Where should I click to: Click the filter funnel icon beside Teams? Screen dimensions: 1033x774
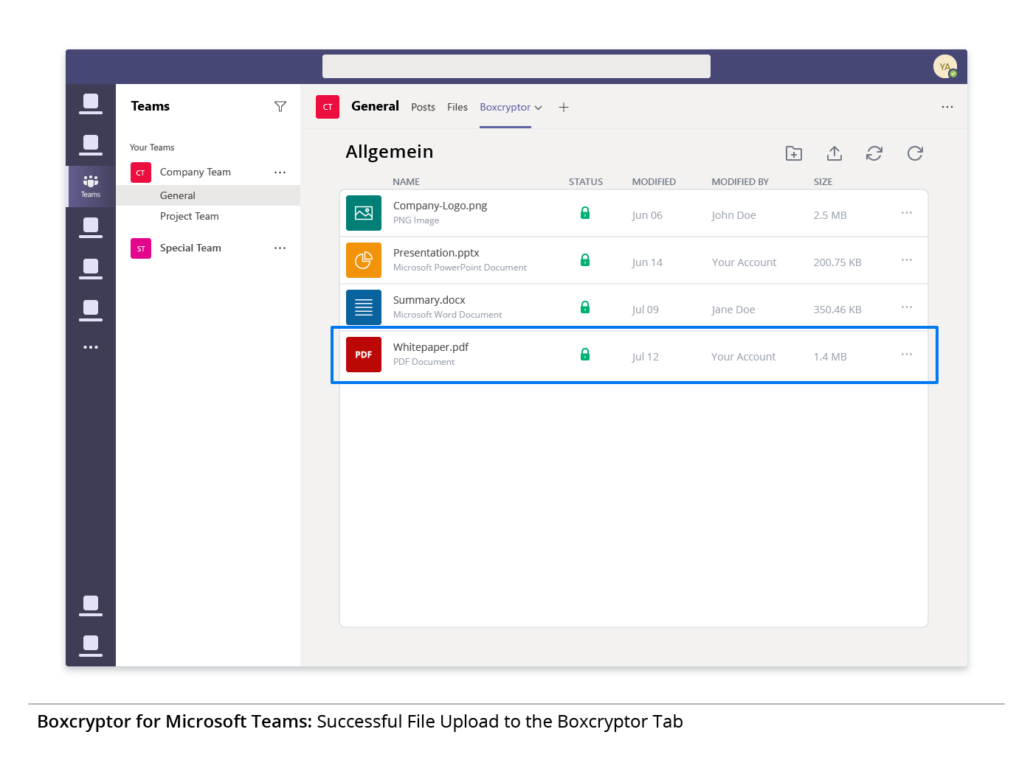[280, 107]
